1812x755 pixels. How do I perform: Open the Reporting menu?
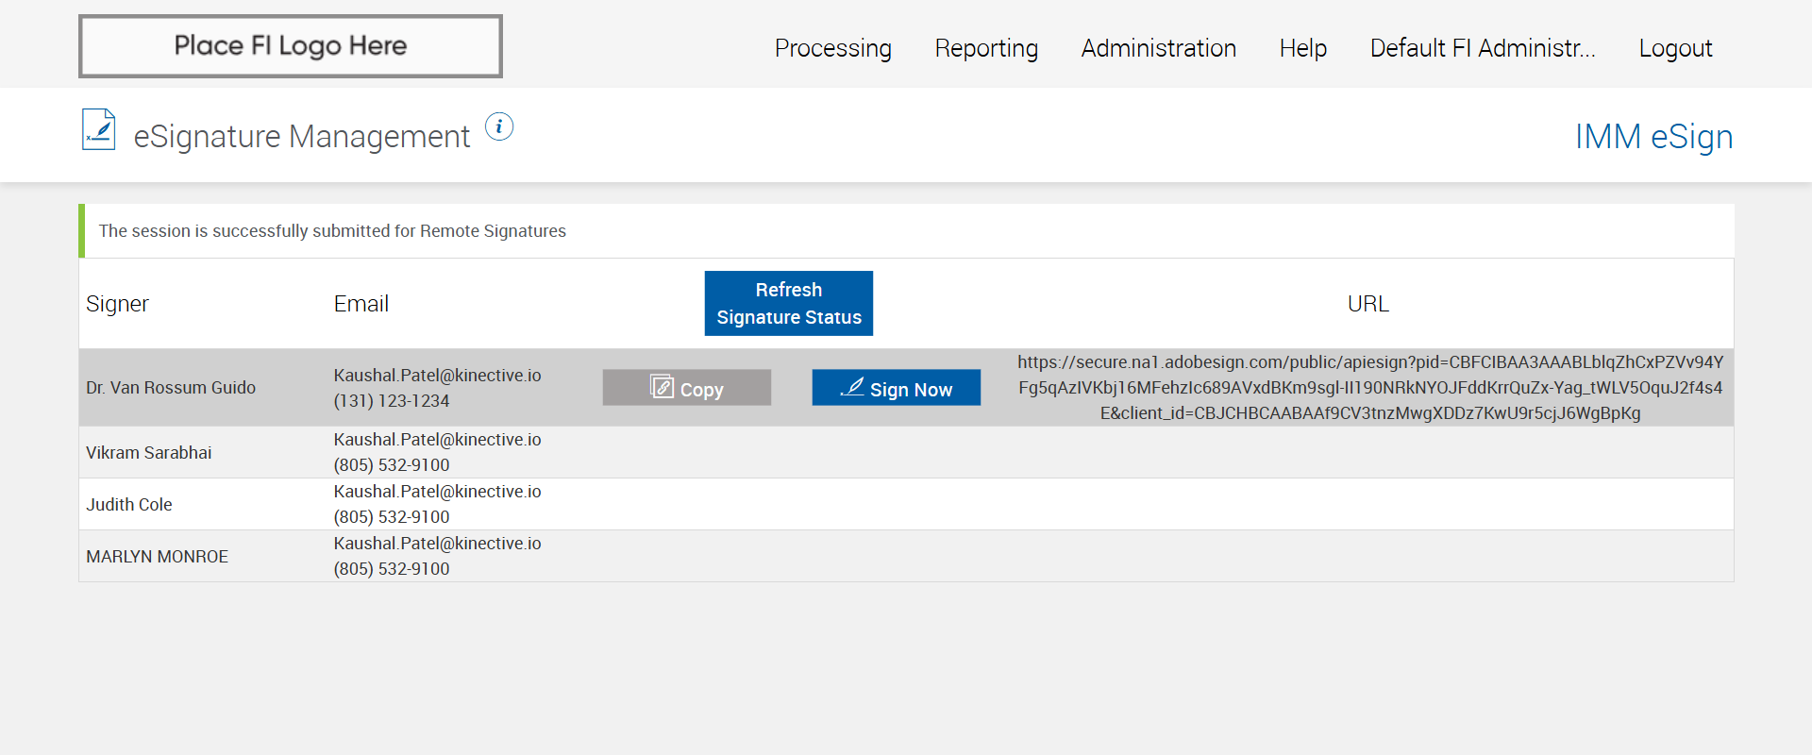pyautogui.click(x=986, y=48)
